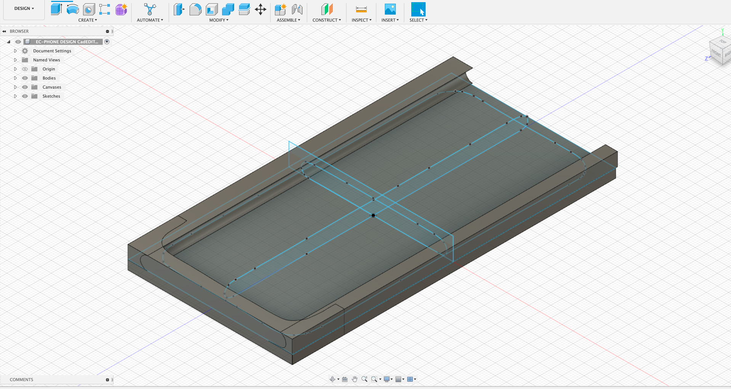Click the New Component icon

coord(281,9)
